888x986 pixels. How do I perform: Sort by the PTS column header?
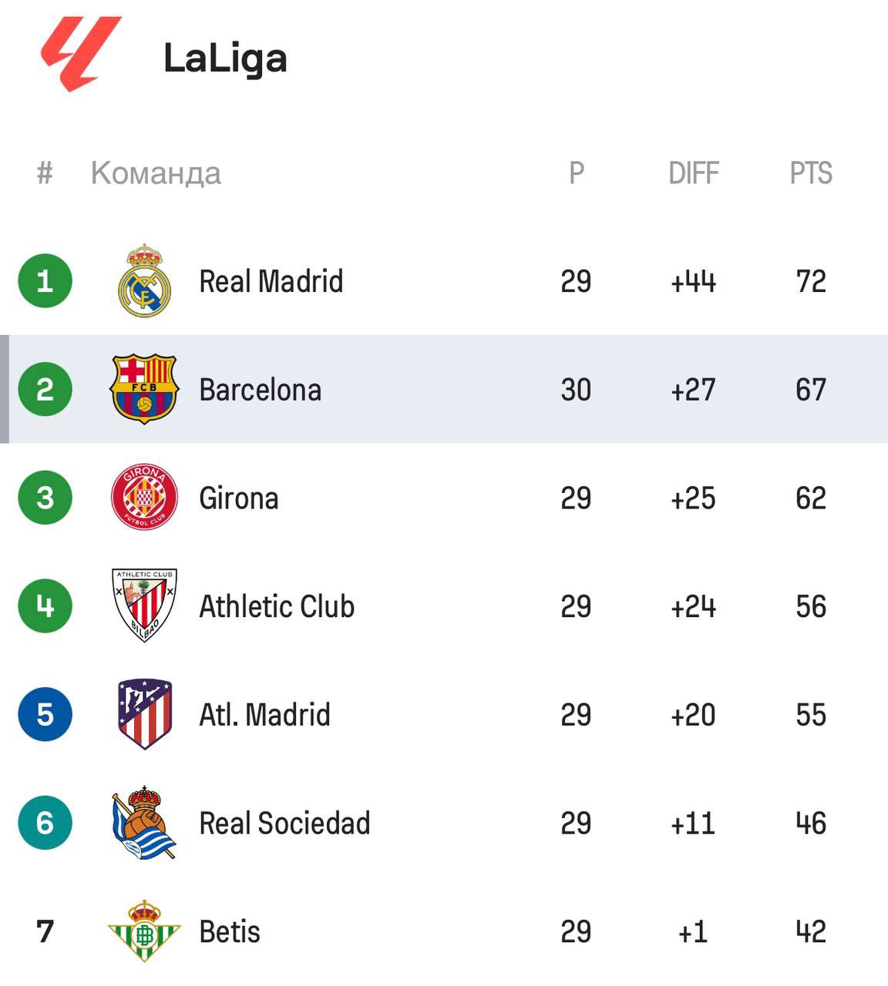[x=811, y=173]
